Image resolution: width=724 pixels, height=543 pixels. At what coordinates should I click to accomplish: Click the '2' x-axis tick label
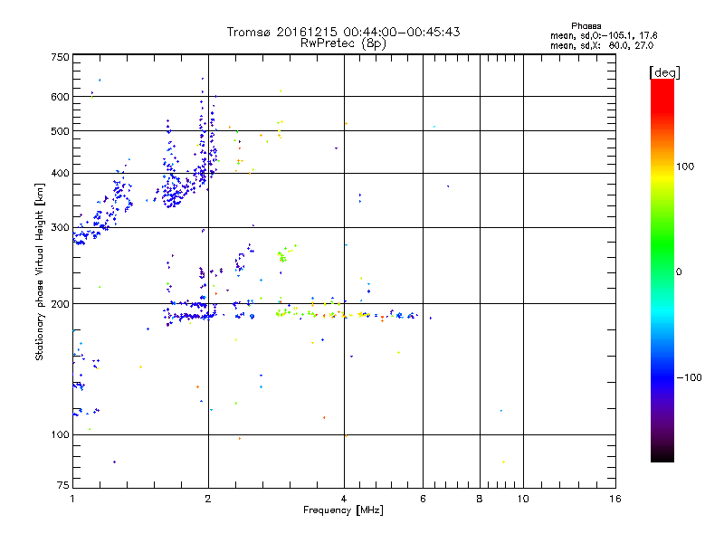coord(208,499)
